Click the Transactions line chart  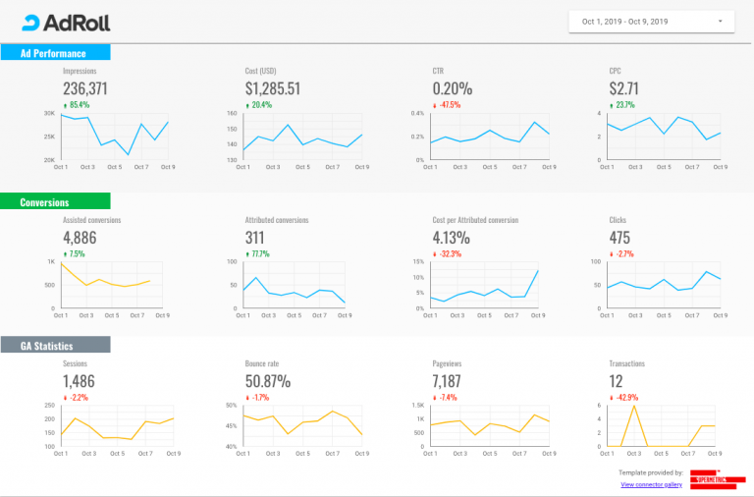point(660,428)
